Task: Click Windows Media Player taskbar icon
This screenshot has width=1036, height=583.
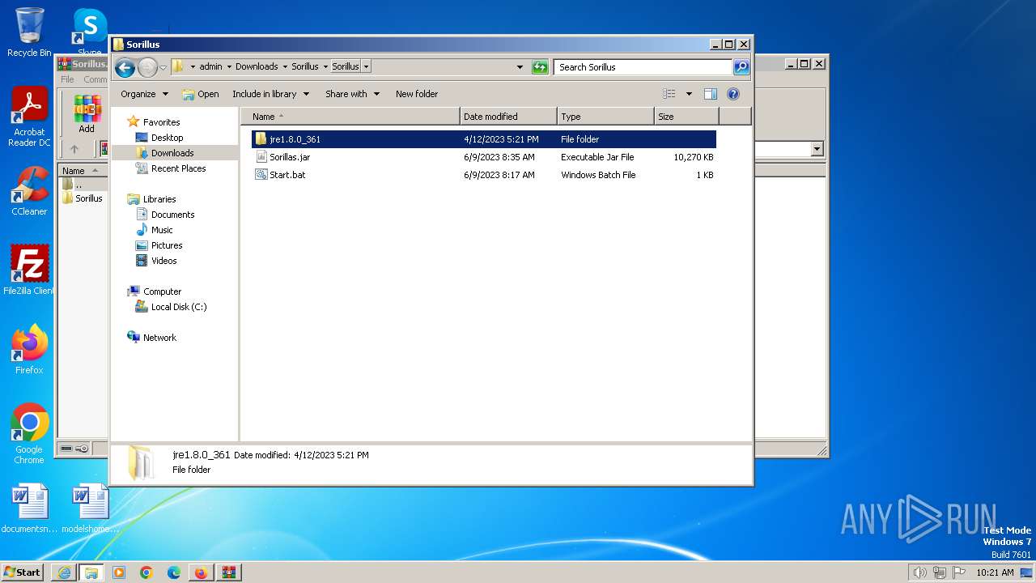Action: pyautogui.click(x=119, y=572)
